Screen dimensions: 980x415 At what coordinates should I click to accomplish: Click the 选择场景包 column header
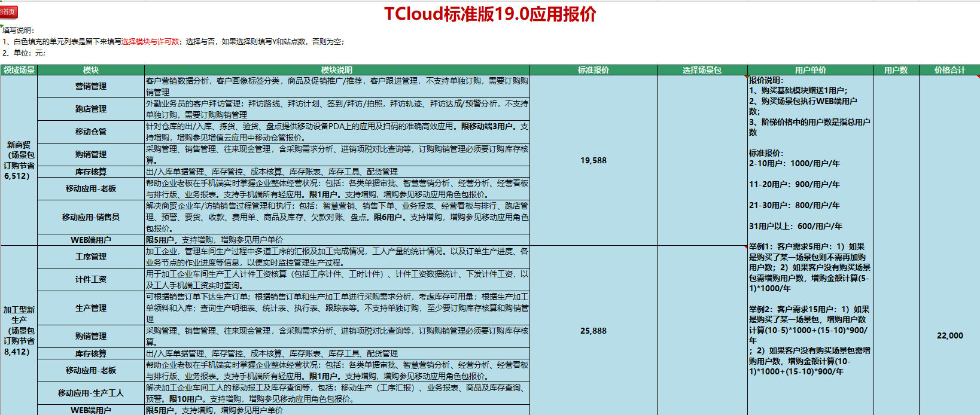(702, 70)
